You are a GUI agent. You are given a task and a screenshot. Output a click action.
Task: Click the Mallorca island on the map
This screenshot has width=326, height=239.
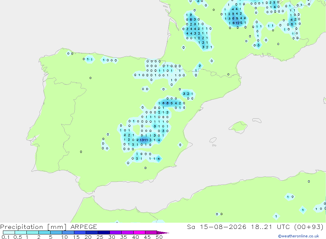(x=238, y=127)
